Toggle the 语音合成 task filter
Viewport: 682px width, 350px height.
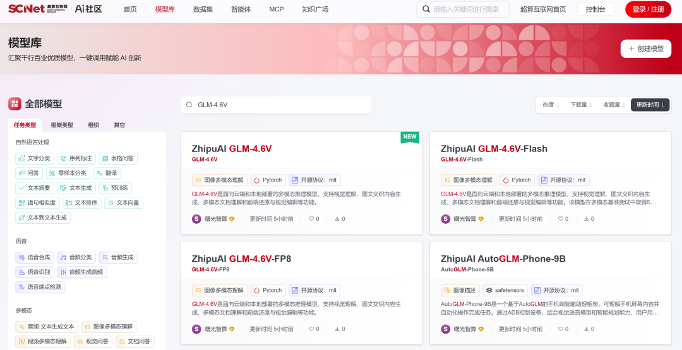(x=35, y=257)
